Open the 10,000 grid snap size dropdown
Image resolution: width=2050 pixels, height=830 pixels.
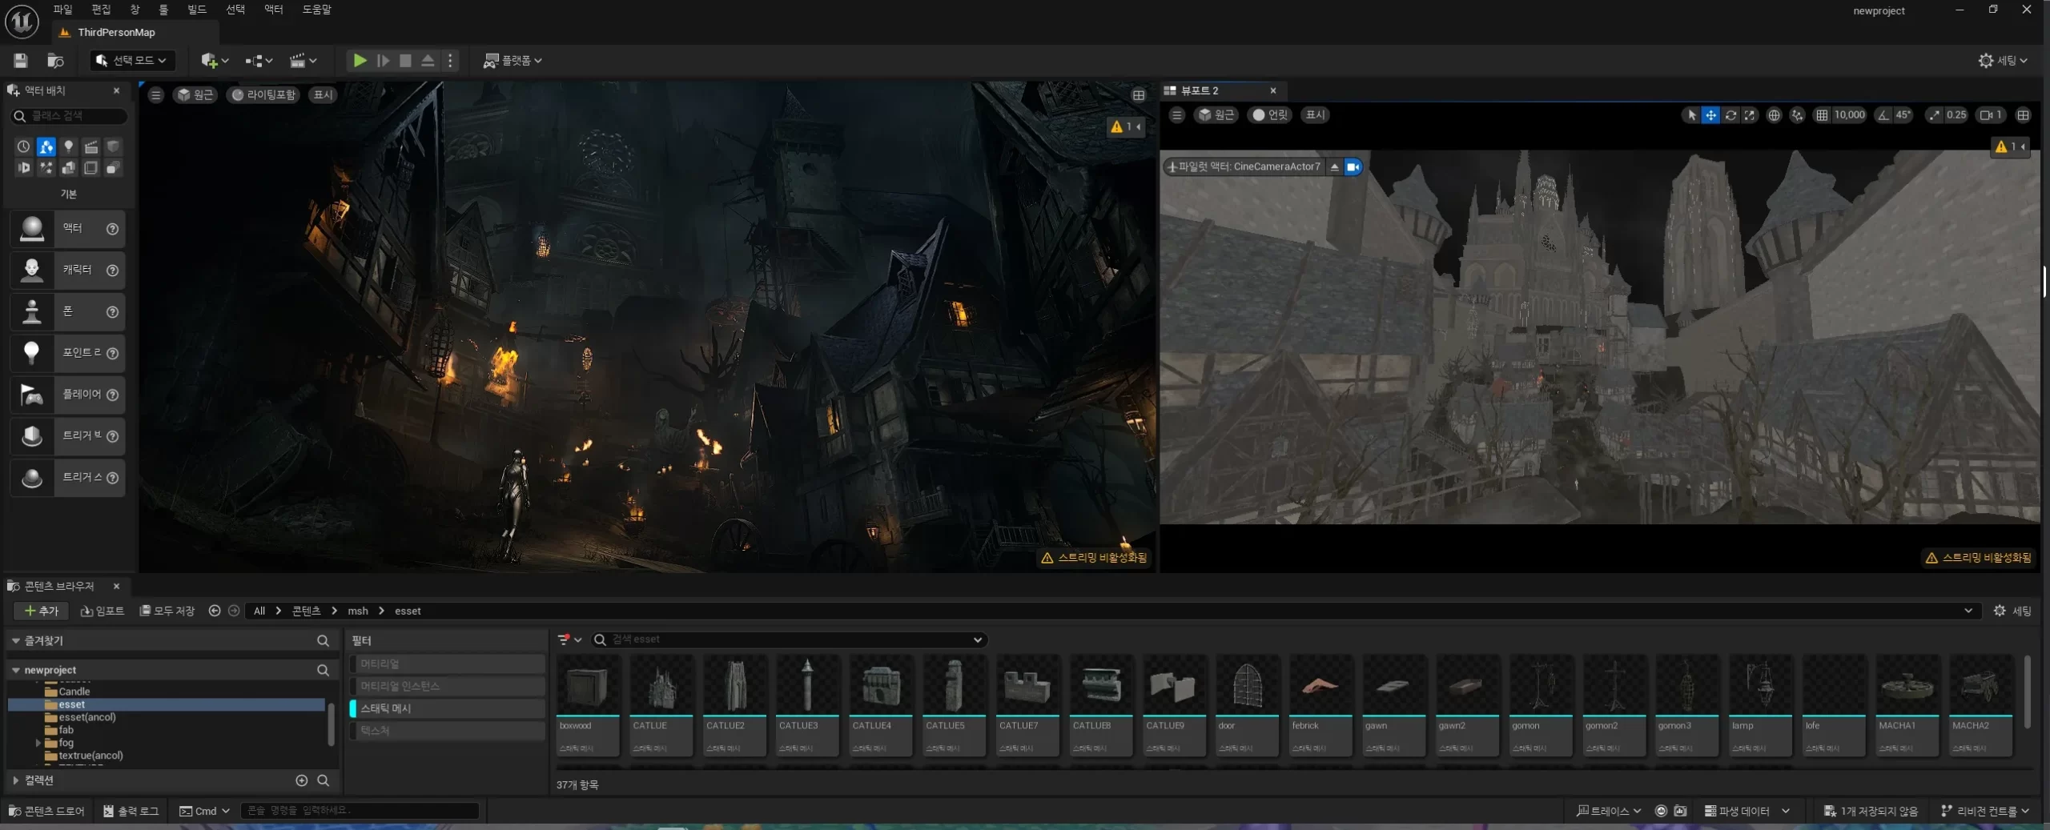pyautogui.click(x=1849, y=115)
